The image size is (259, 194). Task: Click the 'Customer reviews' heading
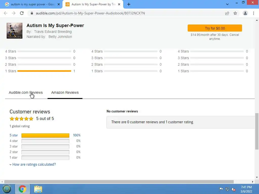pos(30,112)
